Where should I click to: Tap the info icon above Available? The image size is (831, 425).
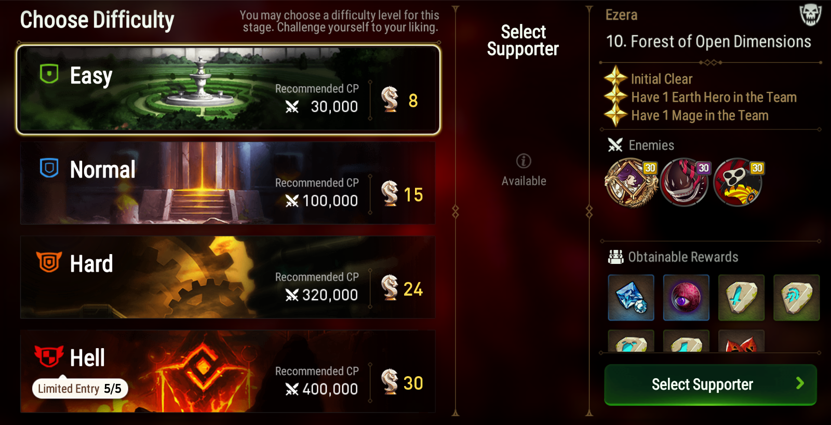(x=524, y=161)
